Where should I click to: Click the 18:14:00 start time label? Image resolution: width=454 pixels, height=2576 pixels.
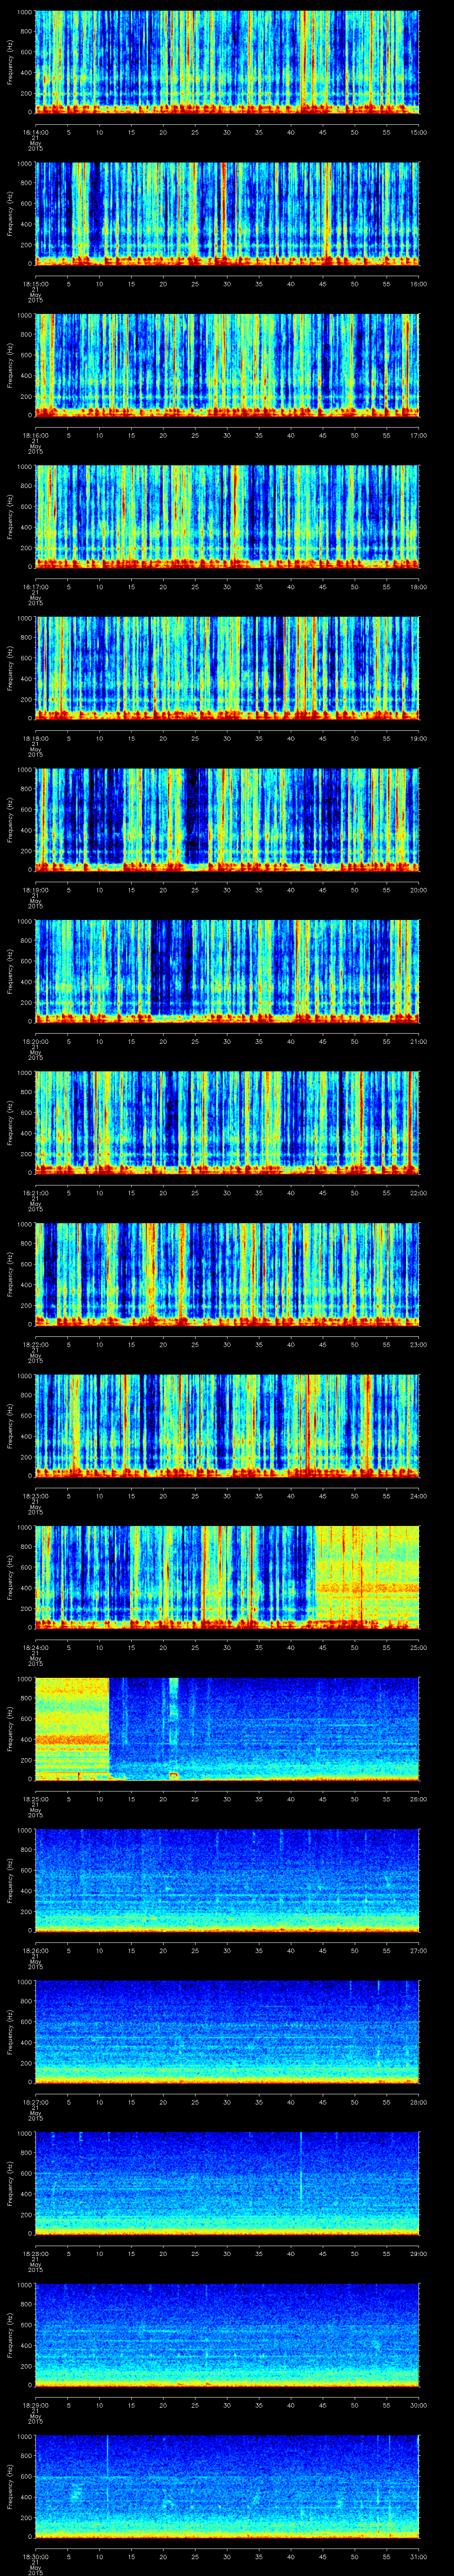tap(35, 132)
